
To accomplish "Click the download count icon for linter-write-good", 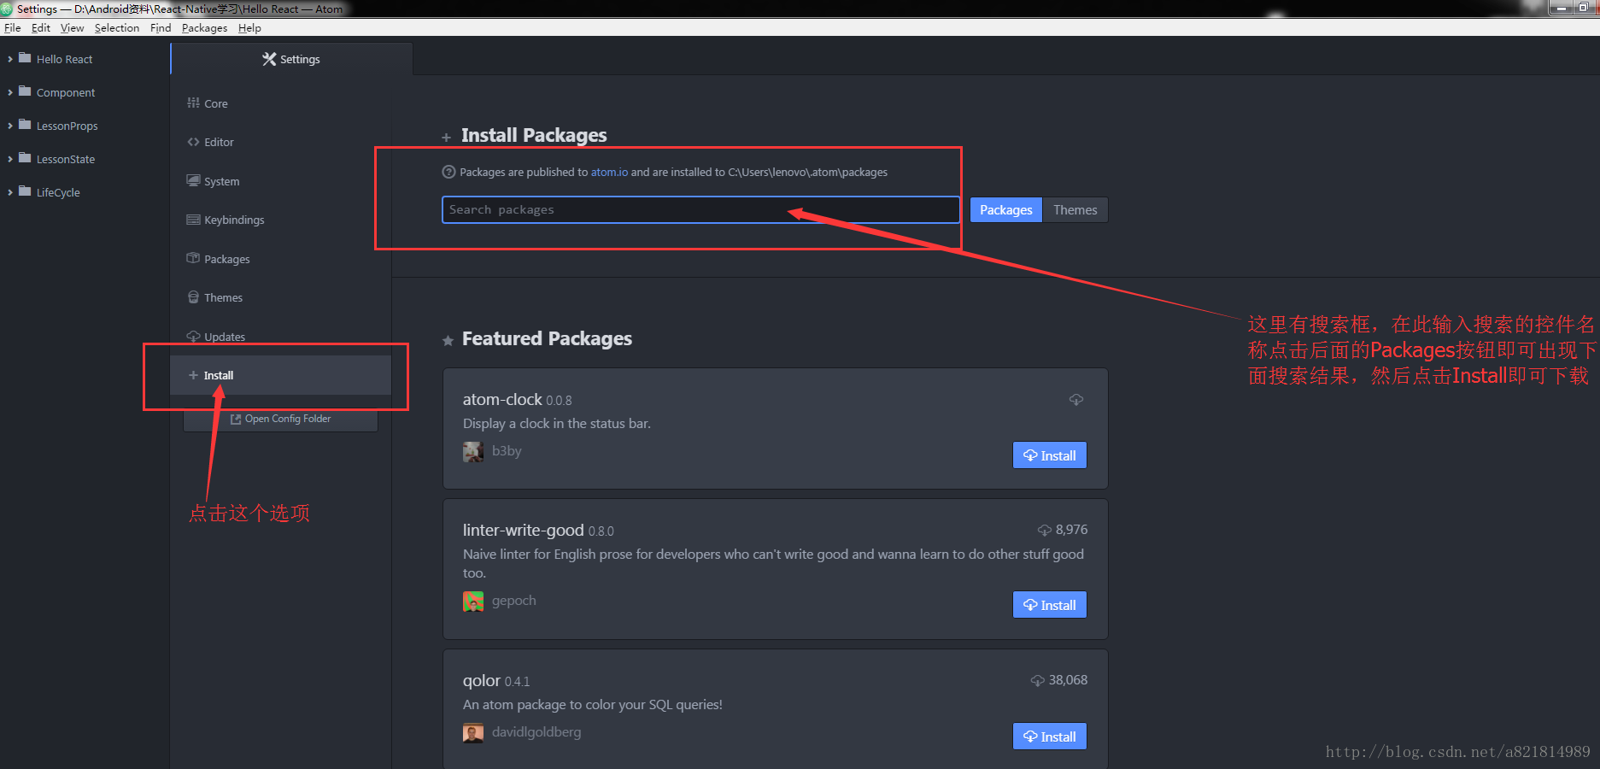I will 1045,530.
